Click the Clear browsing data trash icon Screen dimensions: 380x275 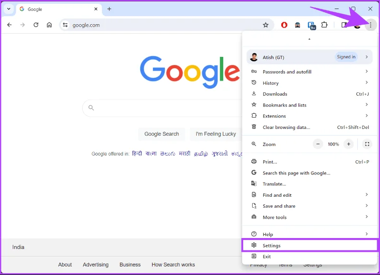pos(254,127)
